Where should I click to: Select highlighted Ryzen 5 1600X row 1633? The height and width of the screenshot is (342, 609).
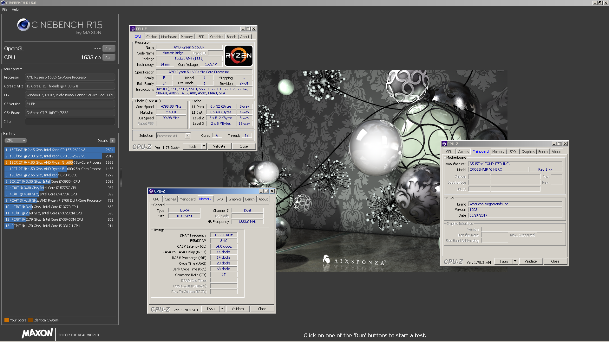60,162
